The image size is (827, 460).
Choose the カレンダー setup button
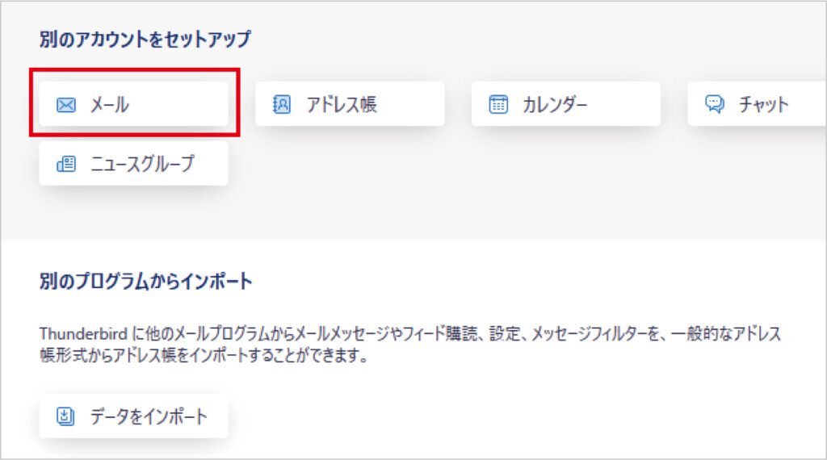566,104
